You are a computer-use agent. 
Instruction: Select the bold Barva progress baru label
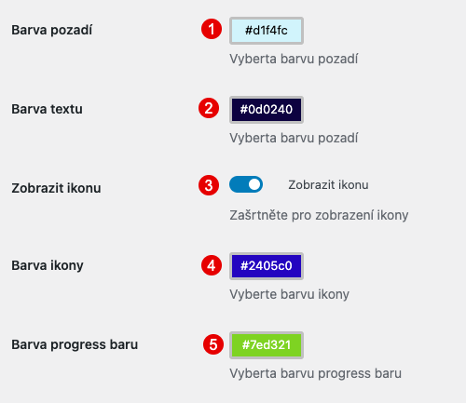point(75,344)
